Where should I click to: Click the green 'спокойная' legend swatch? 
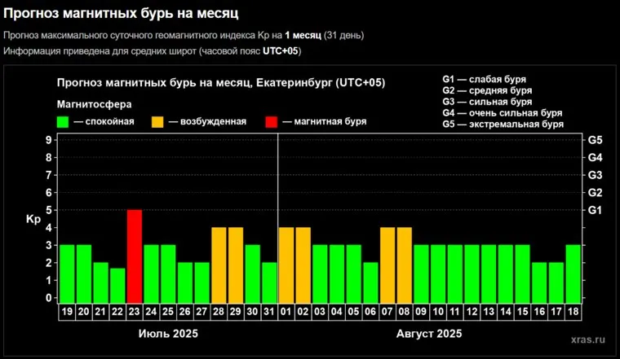click(x=63, y=121)
